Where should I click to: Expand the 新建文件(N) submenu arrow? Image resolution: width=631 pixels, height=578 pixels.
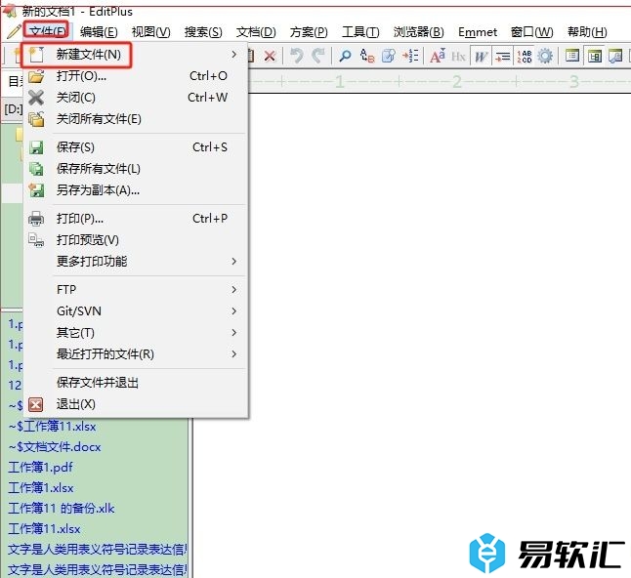[x=234, y=54]
